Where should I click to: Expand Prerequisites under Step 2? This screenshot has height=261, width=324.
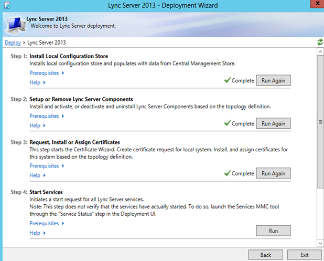coord(47,116)
